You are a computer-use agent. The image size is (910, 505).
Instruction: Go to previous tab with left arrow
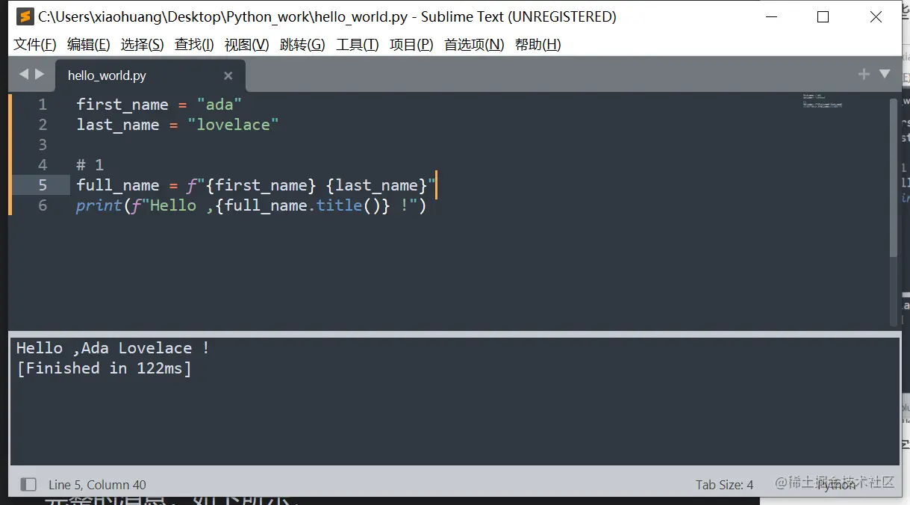[x=23, y=74]
